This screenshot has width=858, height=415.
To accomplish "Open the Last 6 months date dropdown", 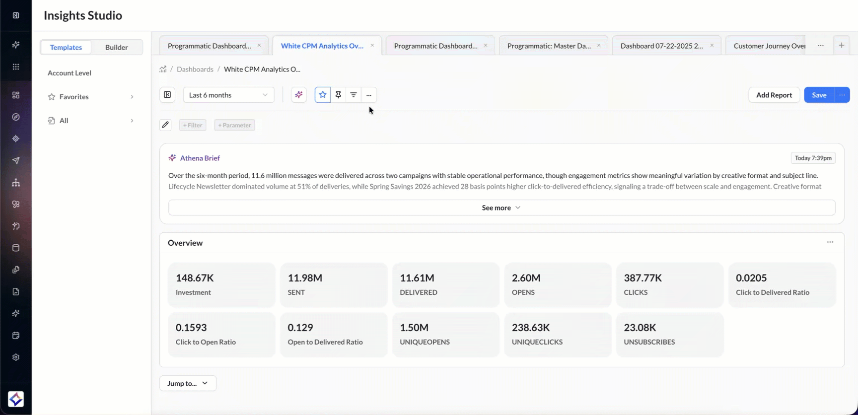I will point(228,95).
